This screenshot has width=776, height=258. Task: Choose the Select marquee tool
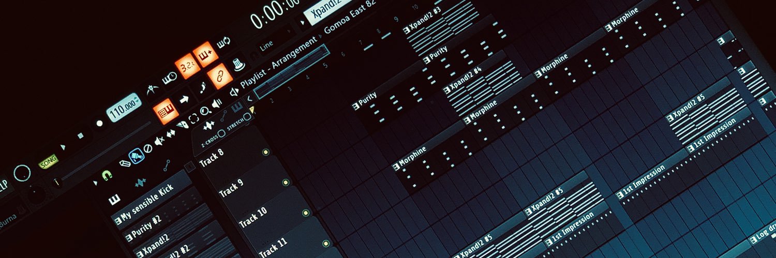(193, 118)
